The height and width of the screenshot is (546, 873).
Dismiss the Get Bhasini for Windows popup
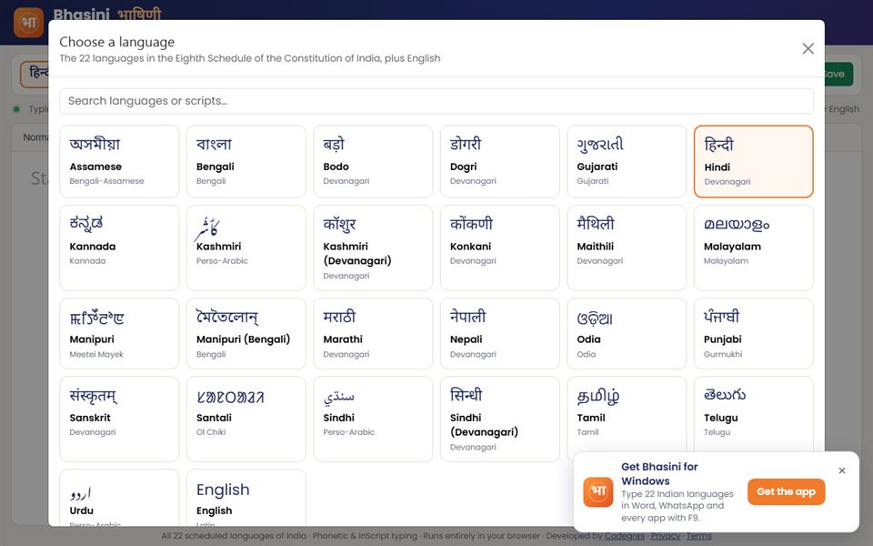coord(842,470)
